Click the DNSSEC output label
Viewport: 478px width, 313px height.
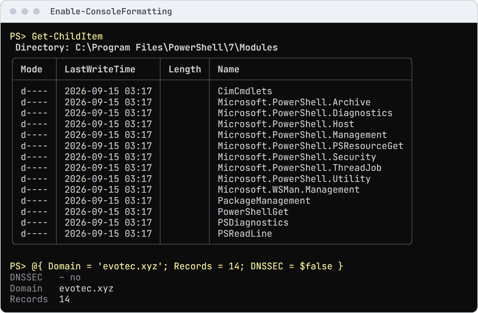26,277
